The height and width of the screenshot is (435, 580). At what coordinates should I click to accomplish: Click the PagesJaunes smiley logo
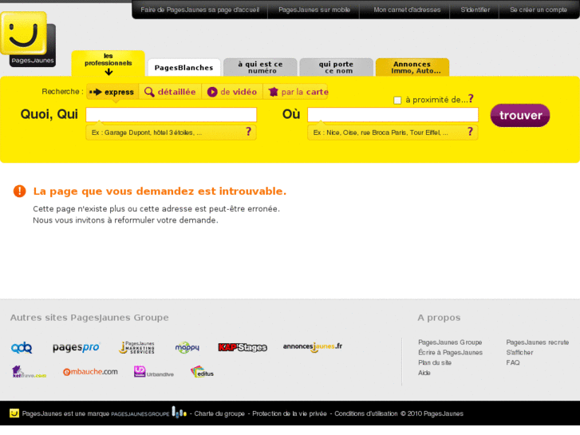click(x=28, y=39)
